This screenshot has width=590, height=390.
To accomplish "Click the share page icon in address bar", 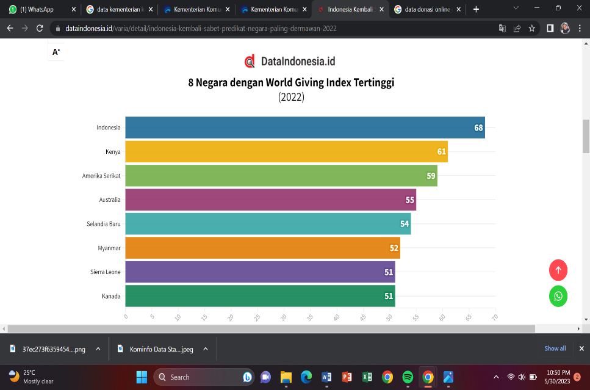I will pyautogui.click(x=517, y=28).
